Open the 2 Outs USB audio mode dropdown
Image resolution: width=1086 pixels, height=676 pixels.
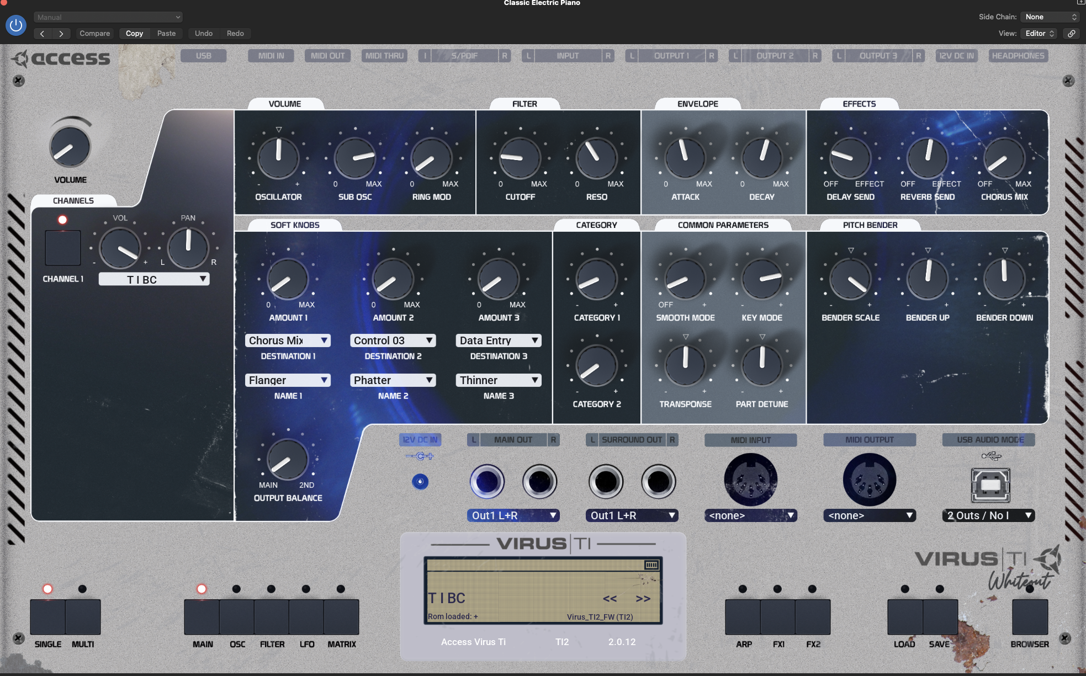pos(988,515)
